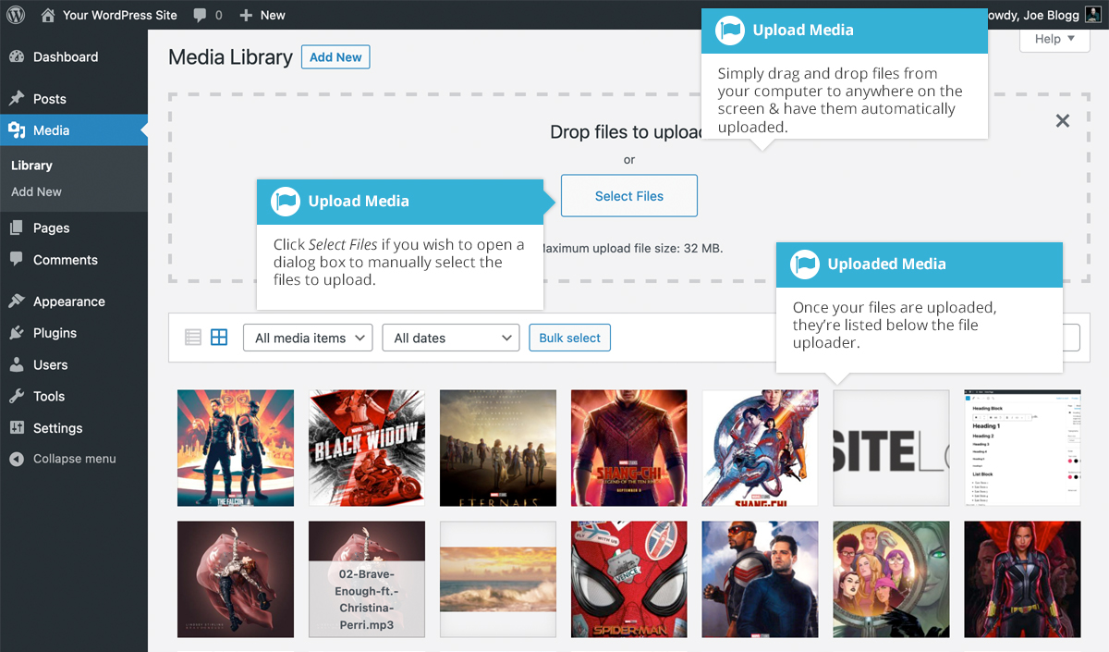Image resolution: width=1109 pixels, height=652 pixels.
Task: Click the Select Files button
Action: (x=629, y=196)
